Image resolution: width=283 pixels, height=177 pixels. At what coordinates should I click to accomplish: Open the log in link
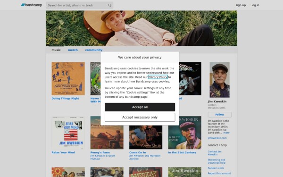(255, 5)
